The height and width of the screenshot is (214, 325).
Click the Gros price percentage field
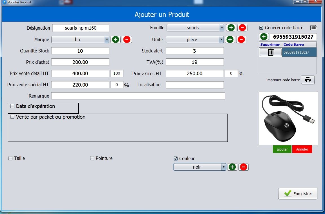(231, 73)
